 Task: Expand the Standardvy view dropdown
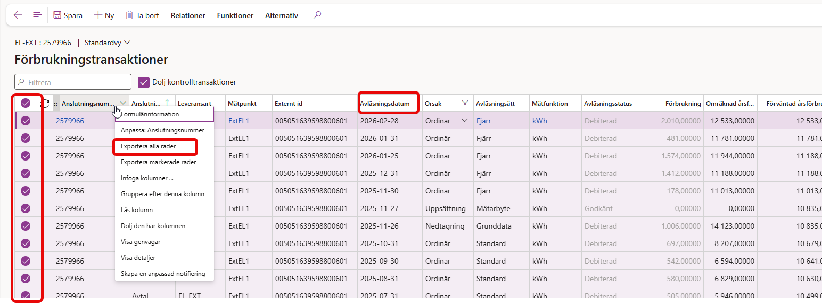(108, 43)
